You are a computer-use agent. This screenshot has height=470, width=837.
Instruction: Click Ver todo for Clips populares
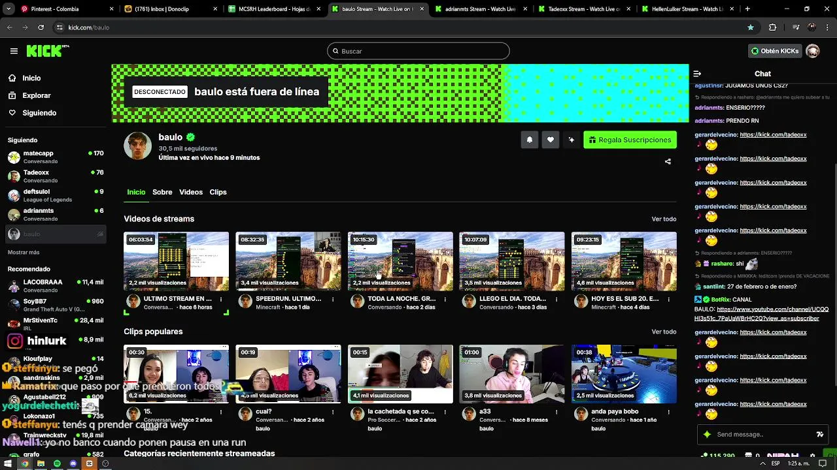[x=664, y=332]
